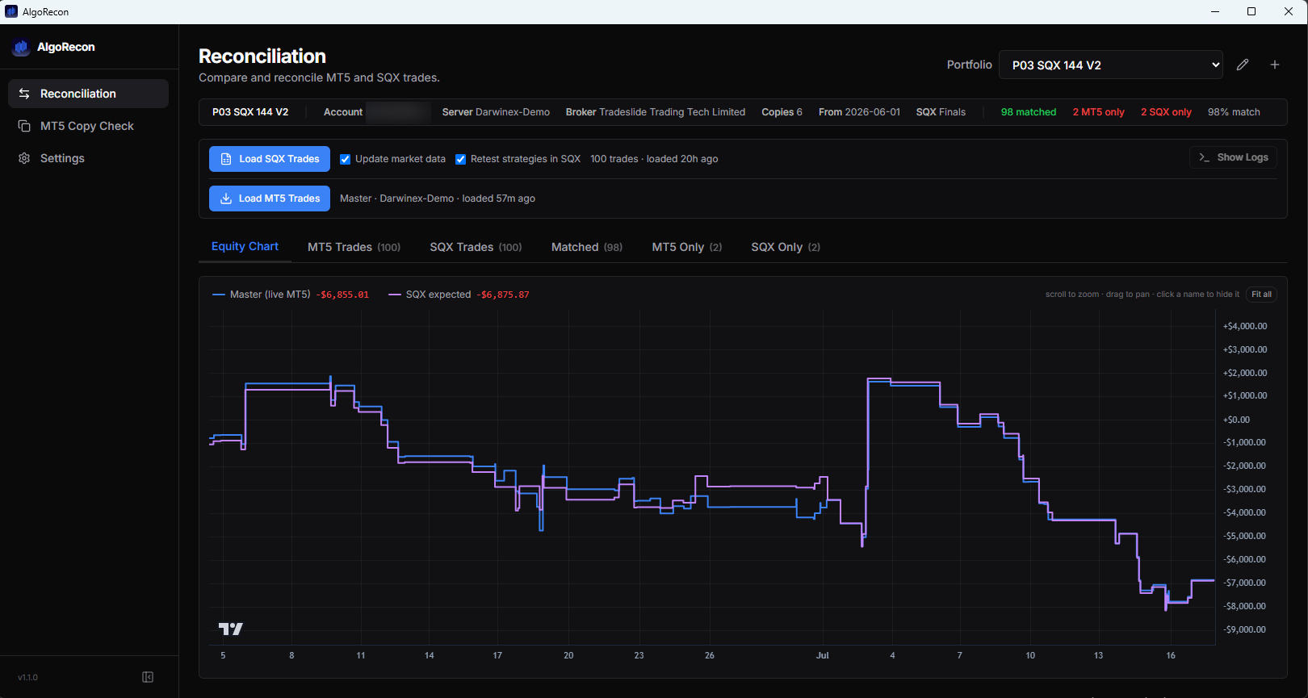
Task: Hide the SQX expected series legend
Action: coord(438,295)
